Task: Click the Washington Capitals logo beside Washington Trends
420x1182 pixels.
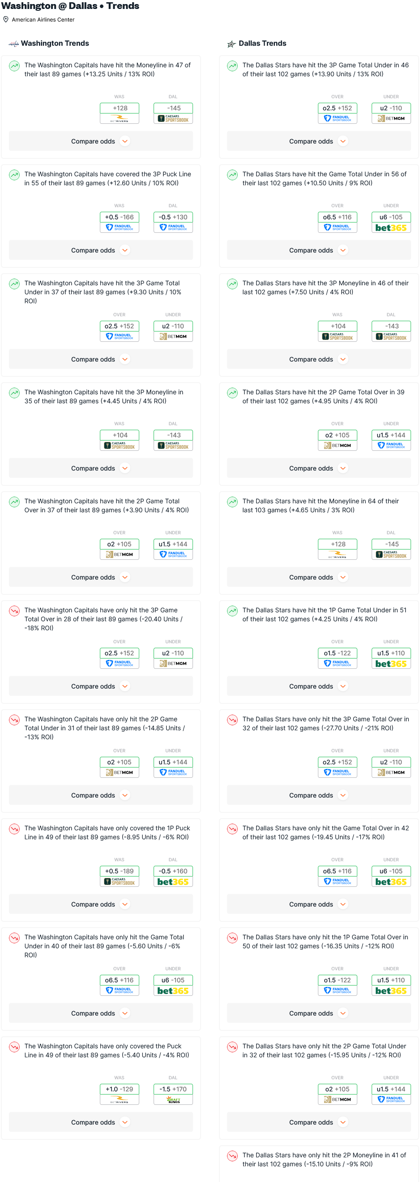Action: (14, 44)
